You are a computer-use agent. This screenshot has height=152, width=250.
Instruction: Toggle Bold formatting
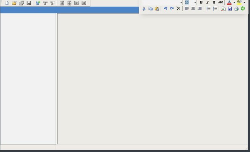[x=201, y=3]
